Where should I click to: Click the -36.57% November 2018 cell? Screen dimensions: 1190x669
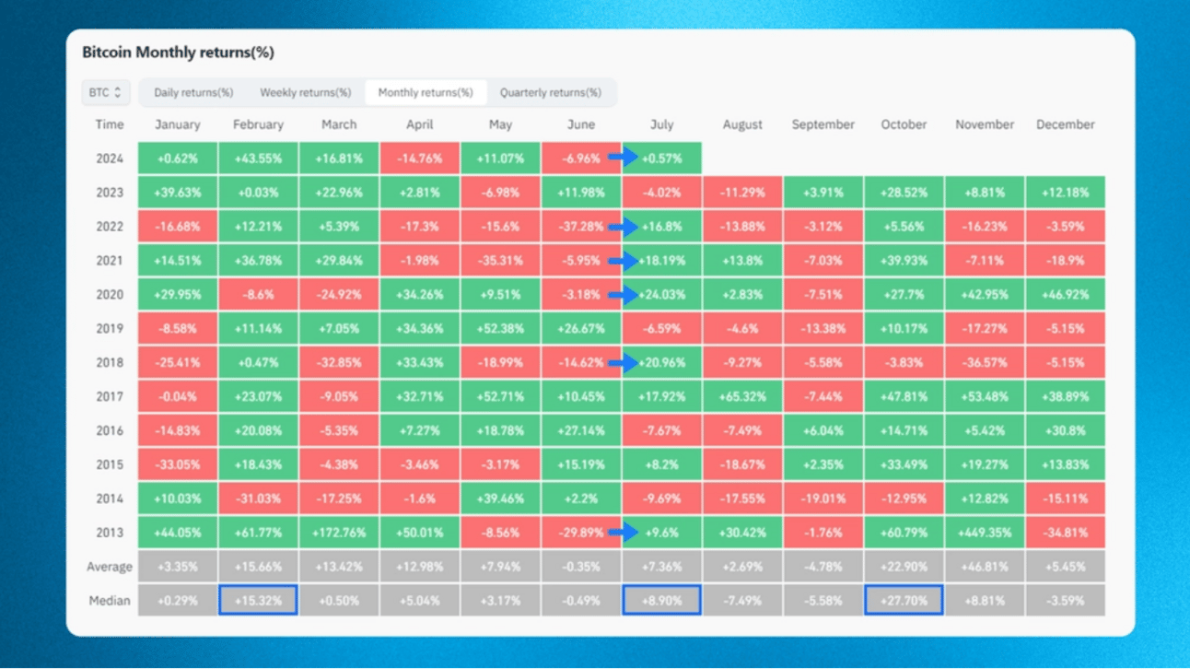985,362
